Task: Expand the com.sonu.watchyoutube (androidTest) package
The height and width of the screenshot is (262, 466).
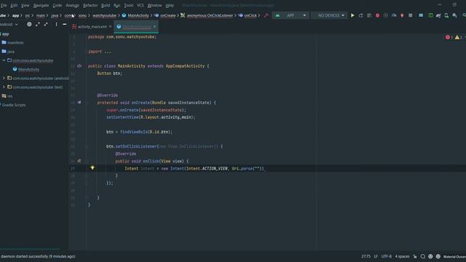Action: coord(4,78)
